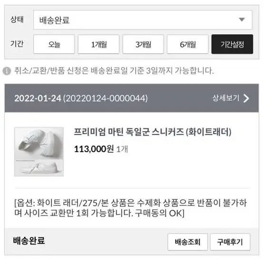Select the 1개월 period filter
The image size is (264, 264).
(98, 44)
